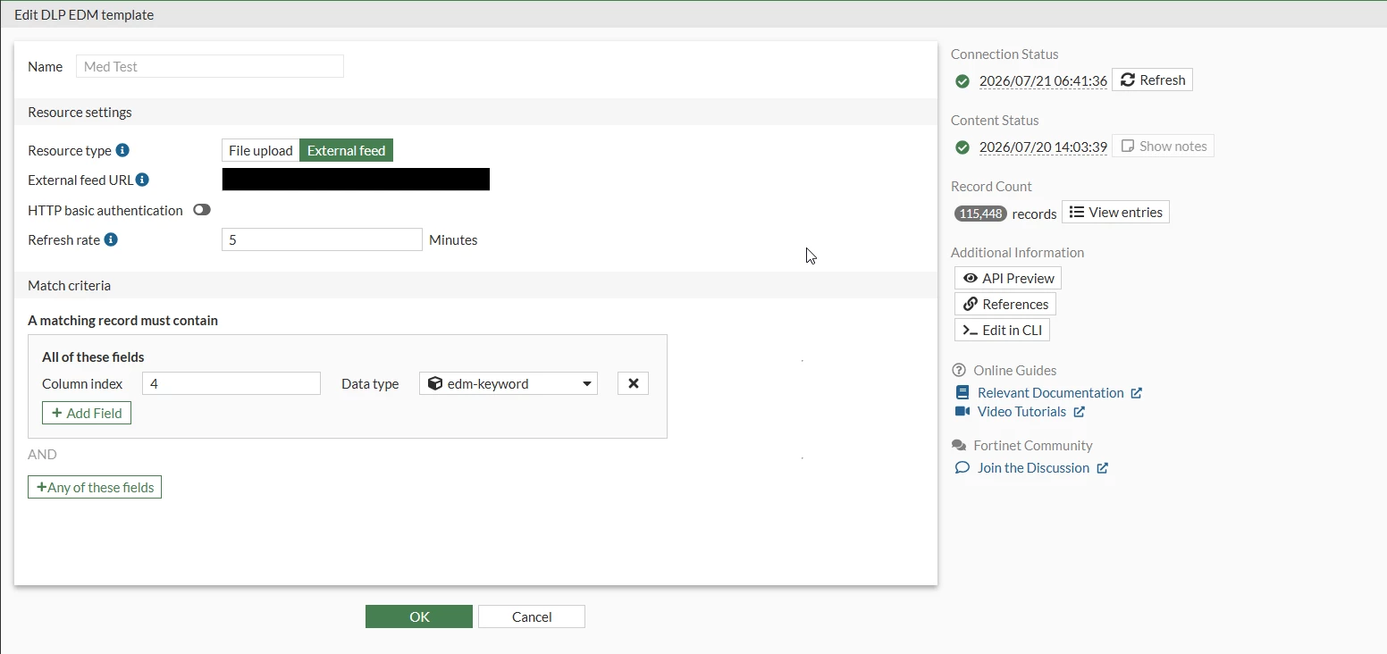This screenshot has width=1387, height=654.
Task: Click the Resource type info icon
Action: click(123, 150)
